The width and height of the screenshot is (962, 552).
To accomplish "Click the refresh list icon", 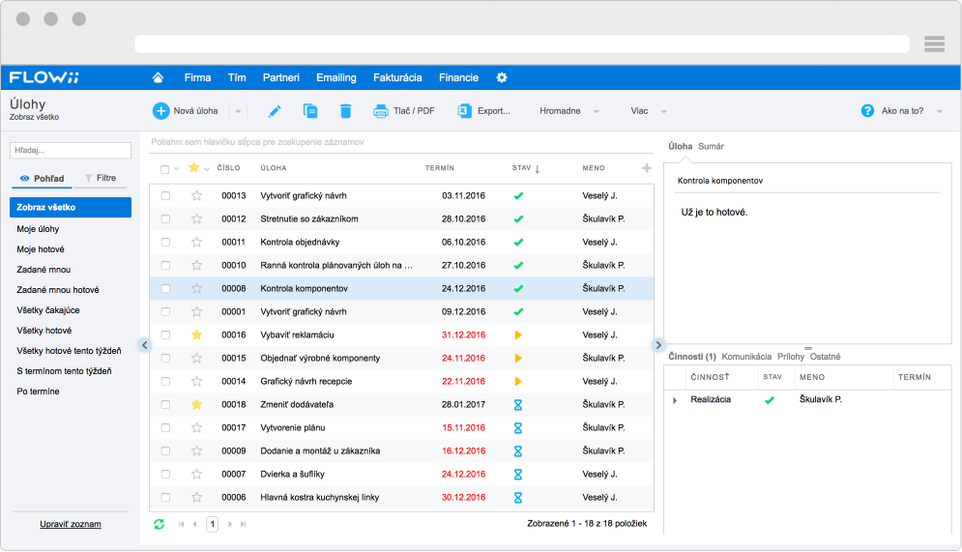I will (159, 524).
